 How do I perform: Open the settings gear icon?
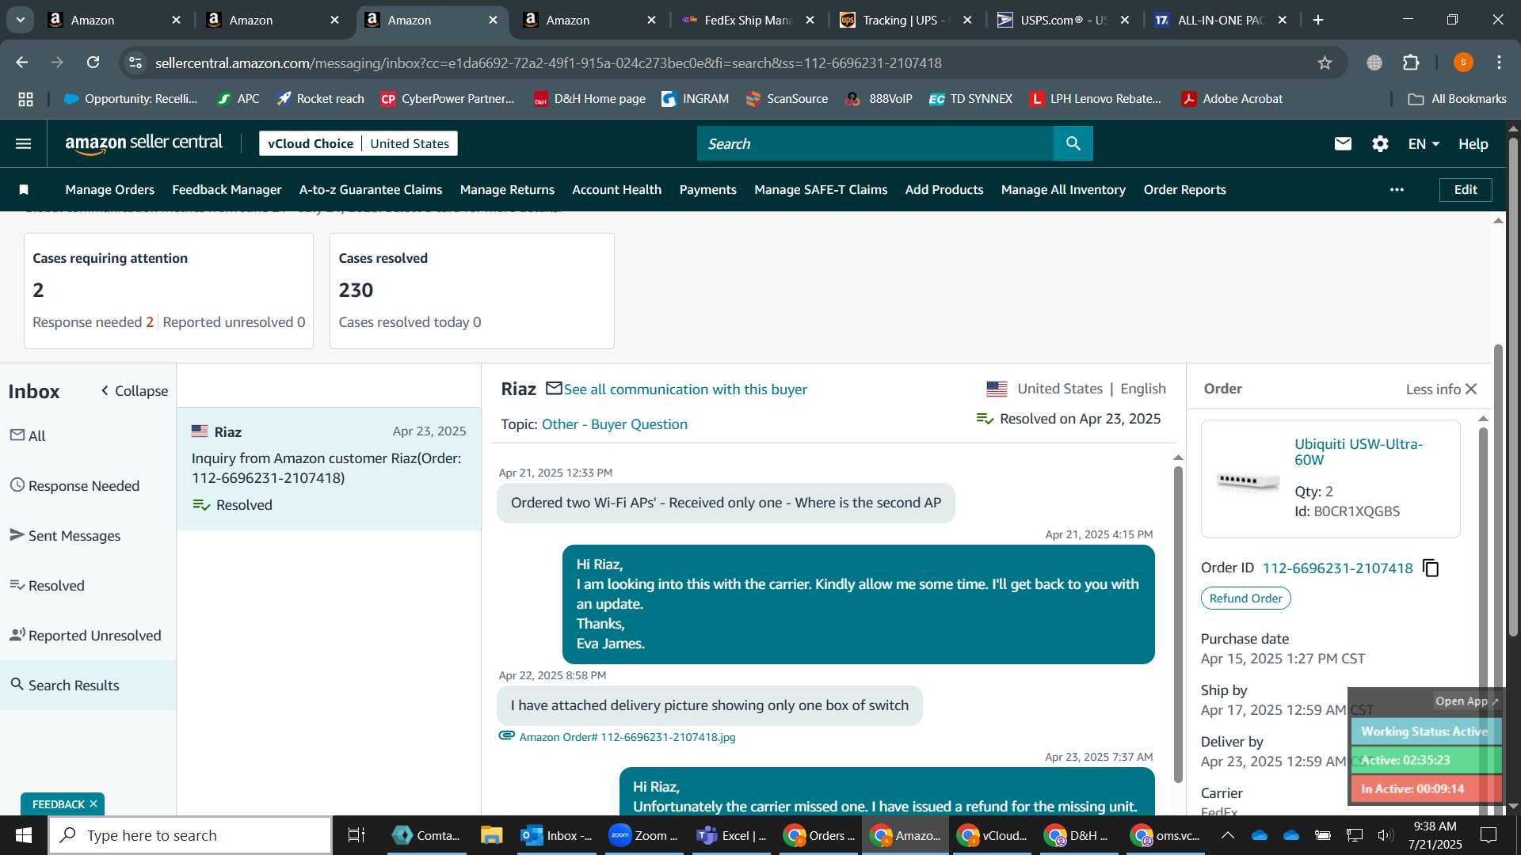[x=1380, y=143]
